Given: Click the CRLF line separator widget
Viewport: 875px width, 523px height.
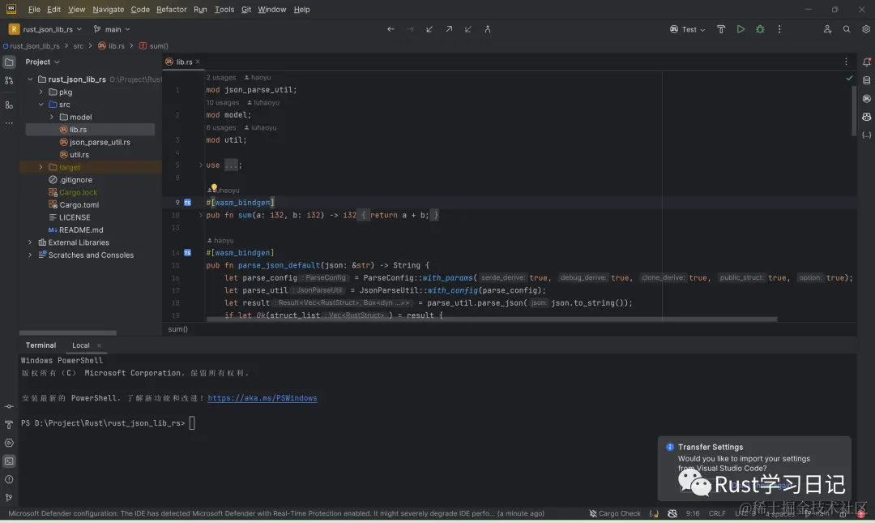Looking at the screenshot, I should (x=717, y=513).
